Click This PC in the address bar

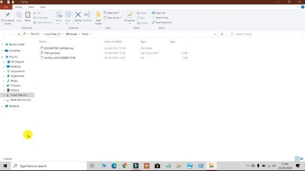pyautogui.click(x=35, y=34)
